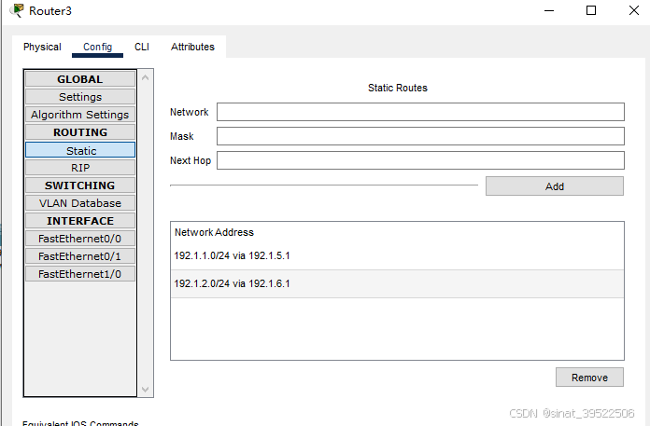650x426 pixels.
Task: Click the ROUTING section header
Action: click(x=80, y=132)
